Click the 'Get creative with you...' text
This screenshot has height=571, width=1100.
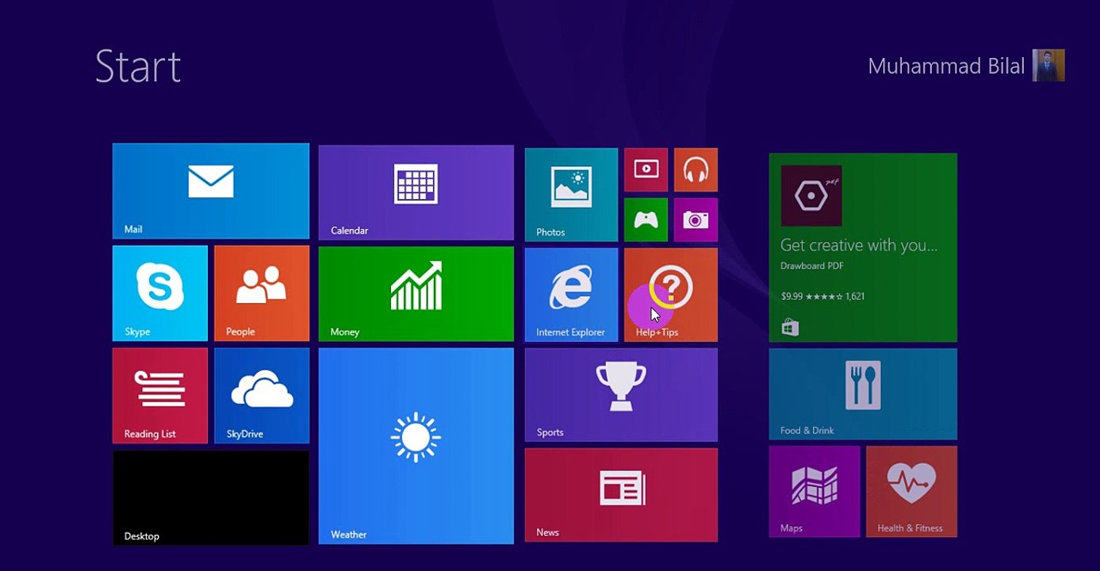pyautogui.click(x=859, y=245)
